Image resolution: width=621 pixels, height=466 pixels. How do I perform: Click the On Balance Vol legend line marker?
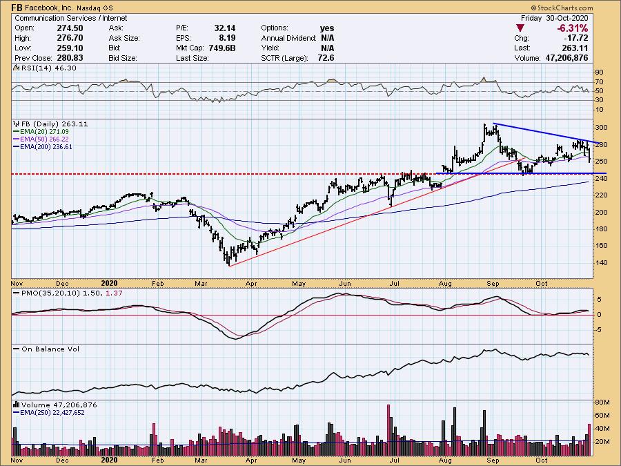(x=17, y=349)
